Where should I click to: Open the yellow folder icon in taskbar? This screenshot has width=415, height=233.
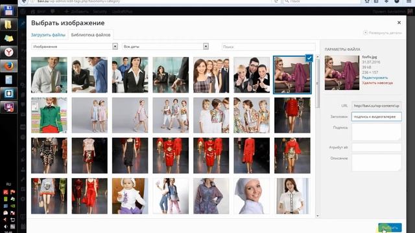pos(8,25)
